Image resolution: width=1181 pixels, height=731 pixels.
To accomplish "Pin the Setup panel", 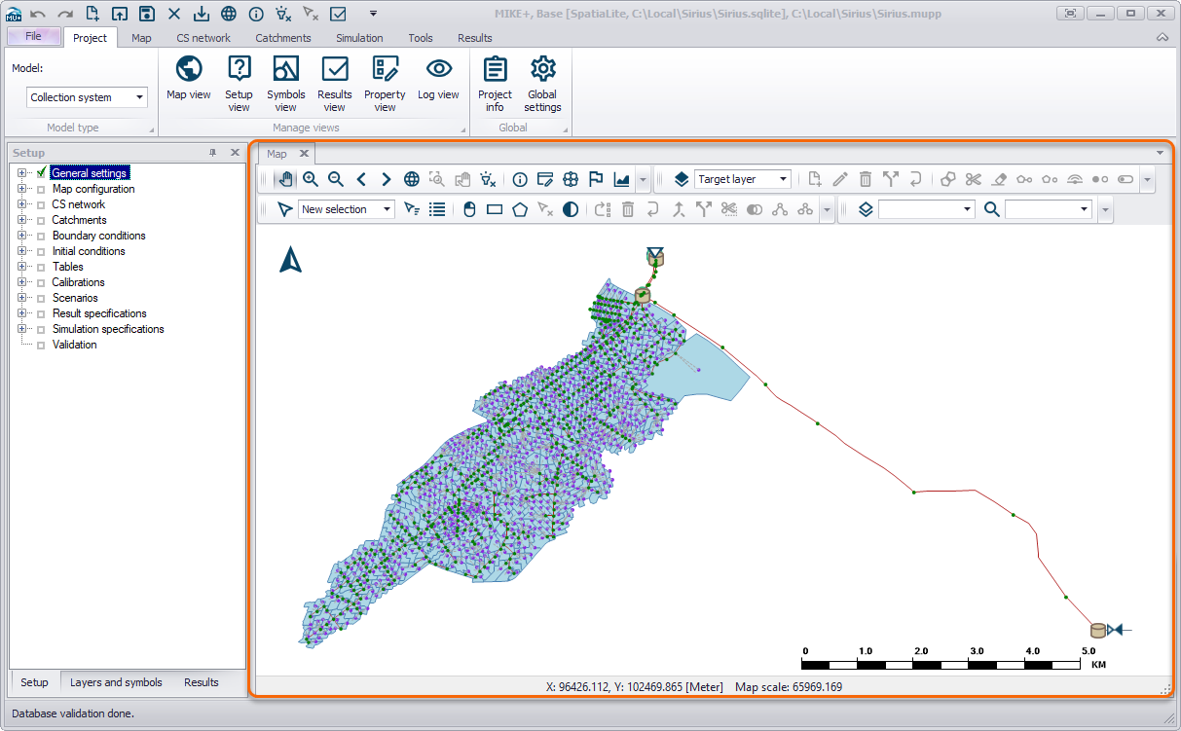I will click(213, 153).
